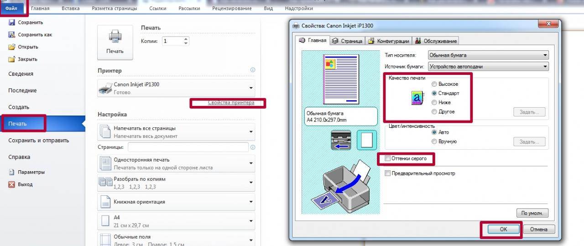Open the Свойства принтера link
Viewport: 584px width, 246px height.
tap(231, 103)
